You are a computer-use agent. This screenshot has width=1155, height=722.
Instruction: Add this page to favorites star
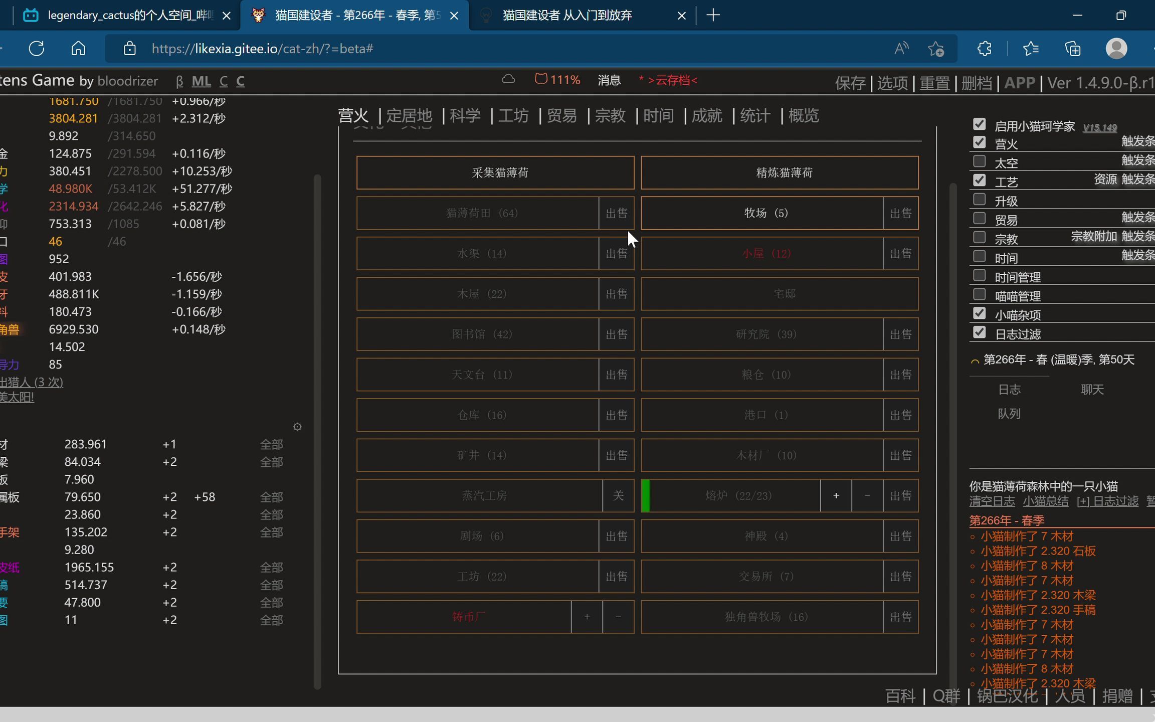coord(936,49)
